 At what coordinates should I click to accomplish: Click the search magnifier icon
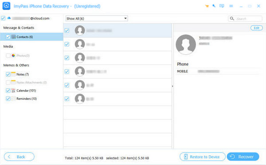pyautogui.click(x=232, y=18)
